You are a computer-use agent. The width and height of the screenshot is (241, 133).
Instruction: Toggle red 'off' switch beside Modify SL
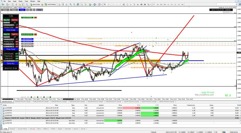point(17,44)
